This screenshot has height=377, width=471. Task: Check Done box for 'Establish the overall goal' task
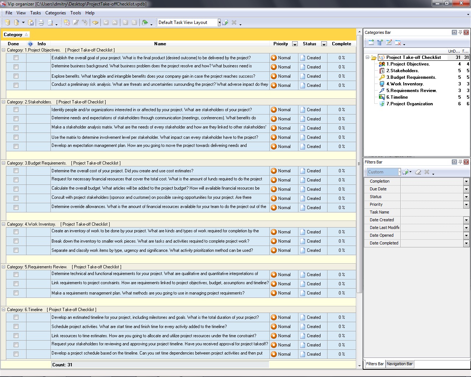click(x=16, y=58)
